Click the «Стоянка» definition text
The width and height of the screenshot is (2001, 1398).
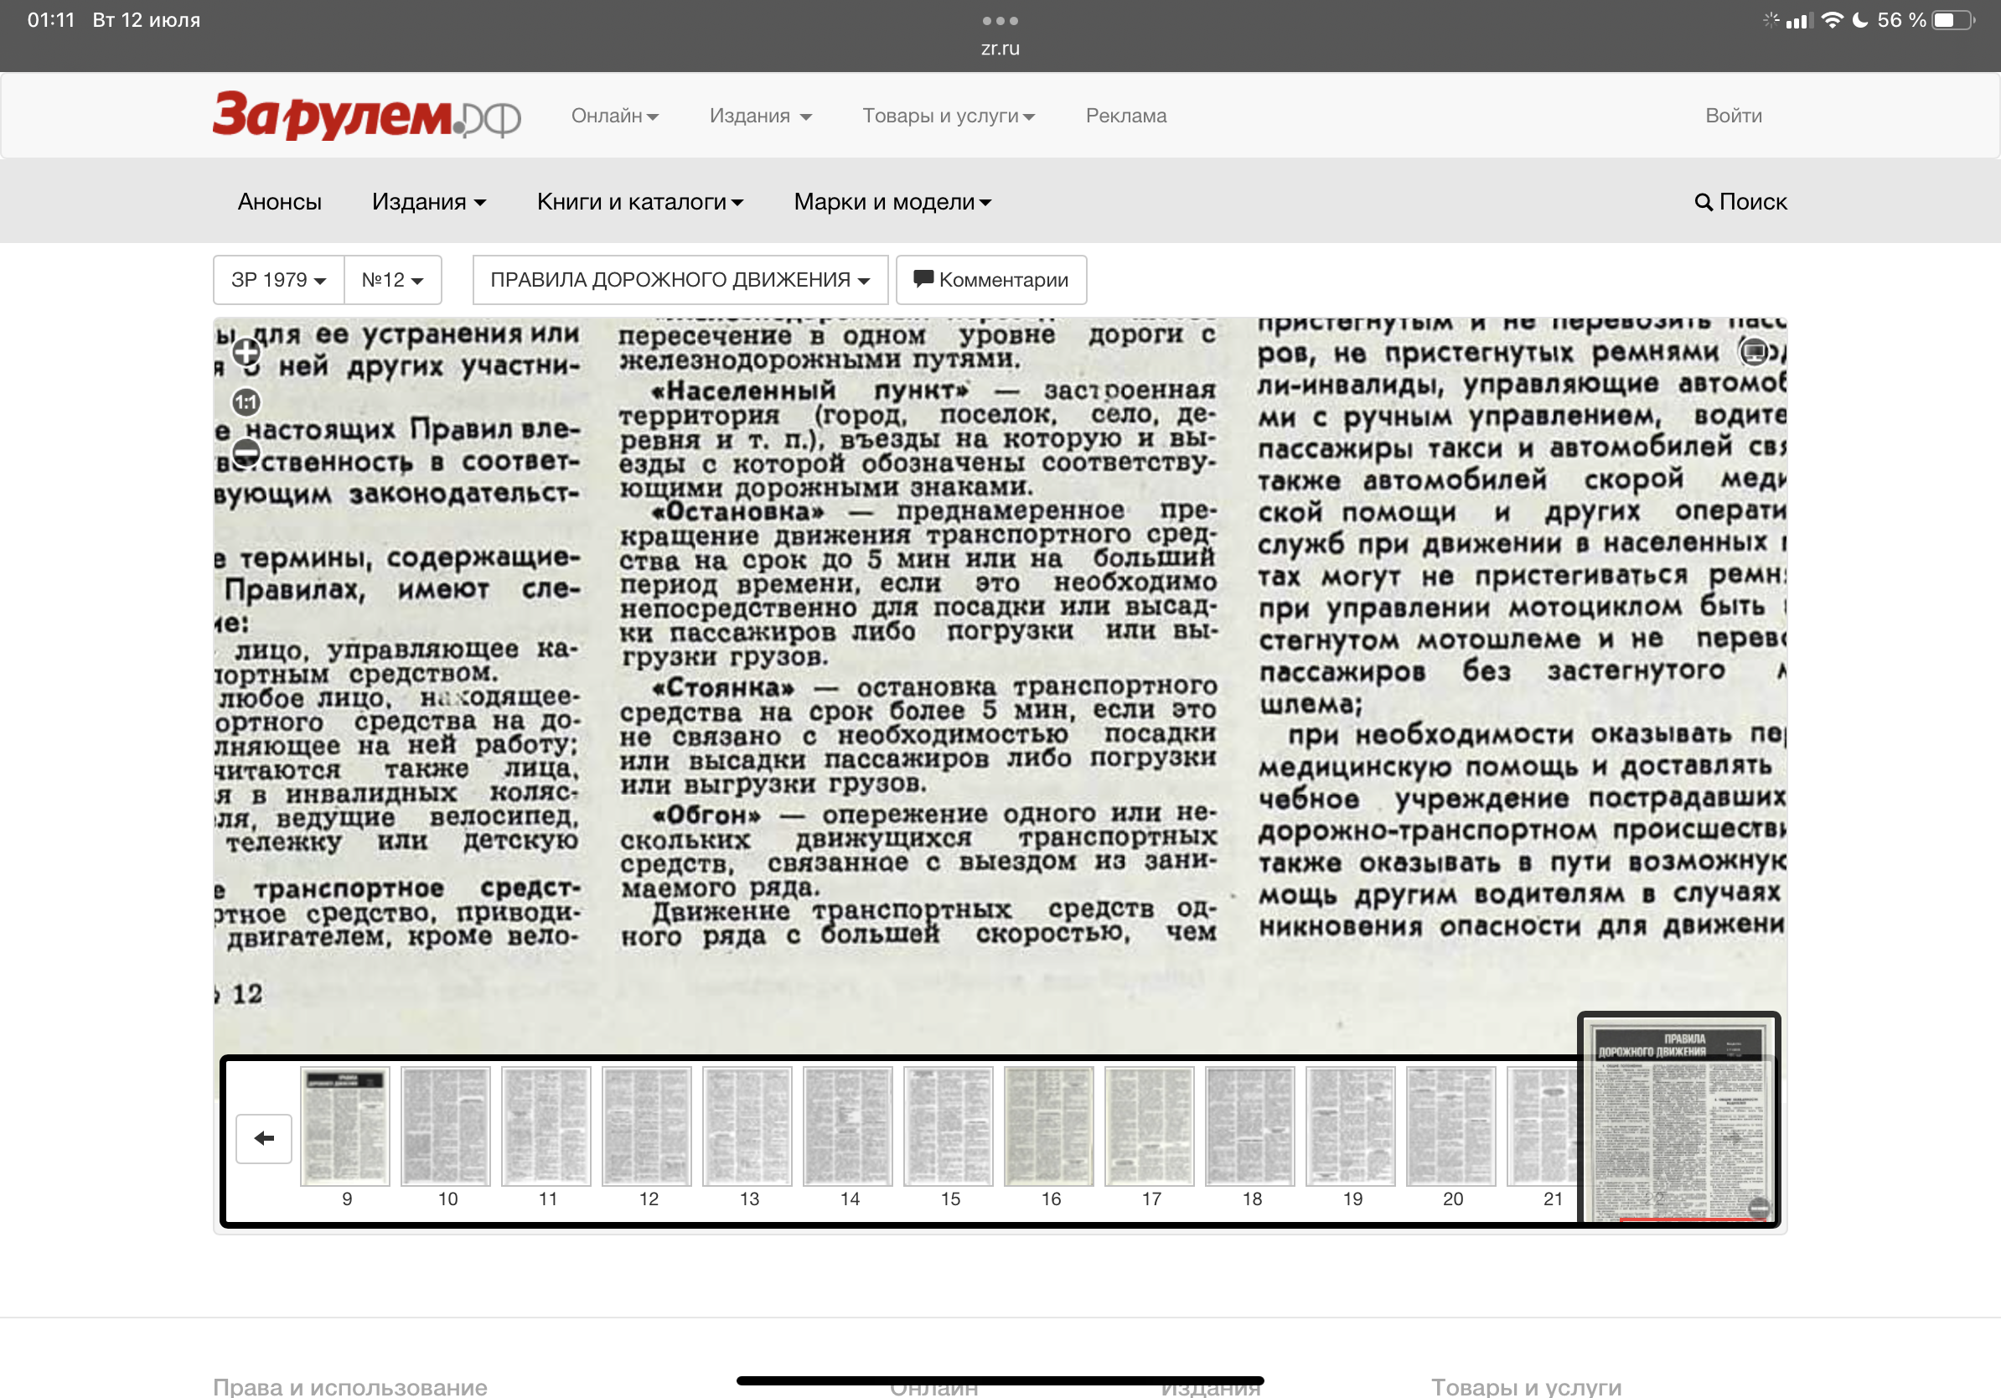coord(918,737)
